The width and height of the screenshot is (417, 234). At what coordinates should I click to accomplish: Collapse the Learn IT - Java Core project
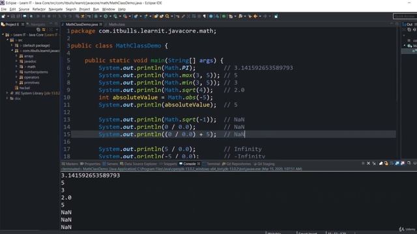[3, 34]
